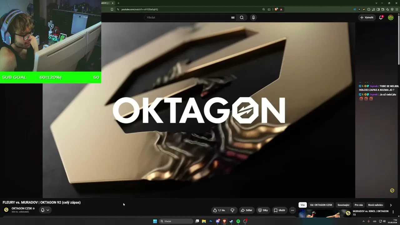Click the YouTube search magnifier button
This screenshot has height=225, width=400.
click(242, 17)
